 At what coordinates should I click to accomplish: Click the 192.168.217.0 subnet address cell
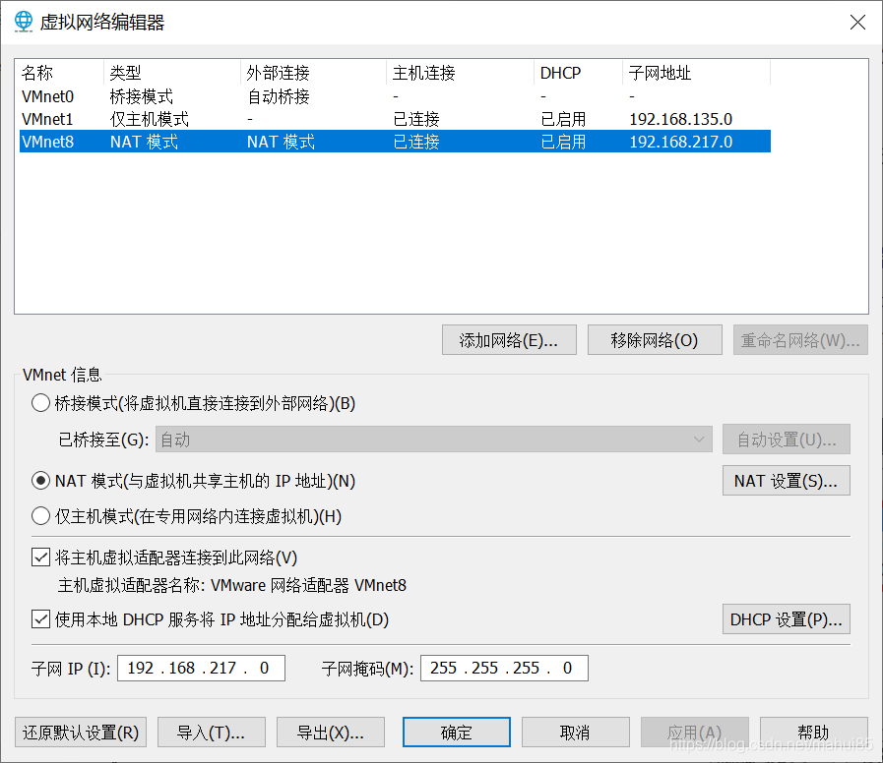(x=681, y=142)
